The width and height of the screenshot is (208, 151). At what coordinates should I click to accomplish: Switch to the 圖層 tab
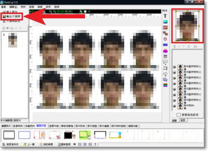[x=175, y=121]
